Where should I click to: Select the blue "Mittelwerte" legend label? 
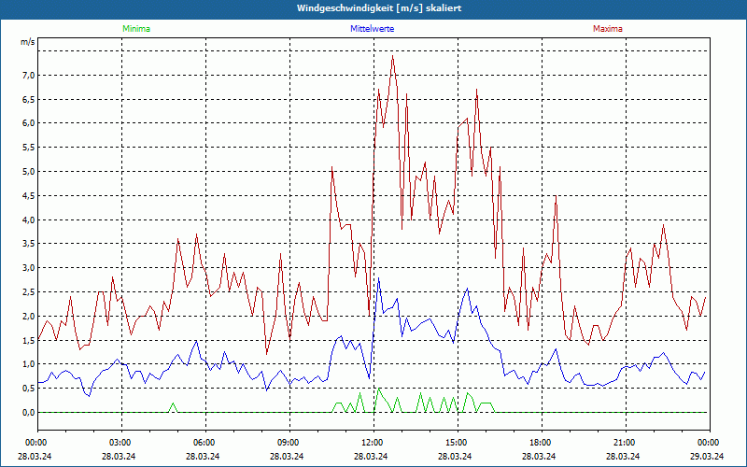[372, 29]
